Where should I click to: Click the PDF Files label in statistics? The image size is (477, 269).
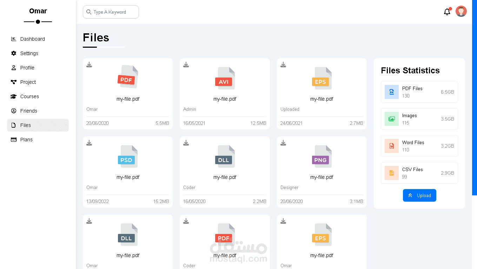coord(412,88)
